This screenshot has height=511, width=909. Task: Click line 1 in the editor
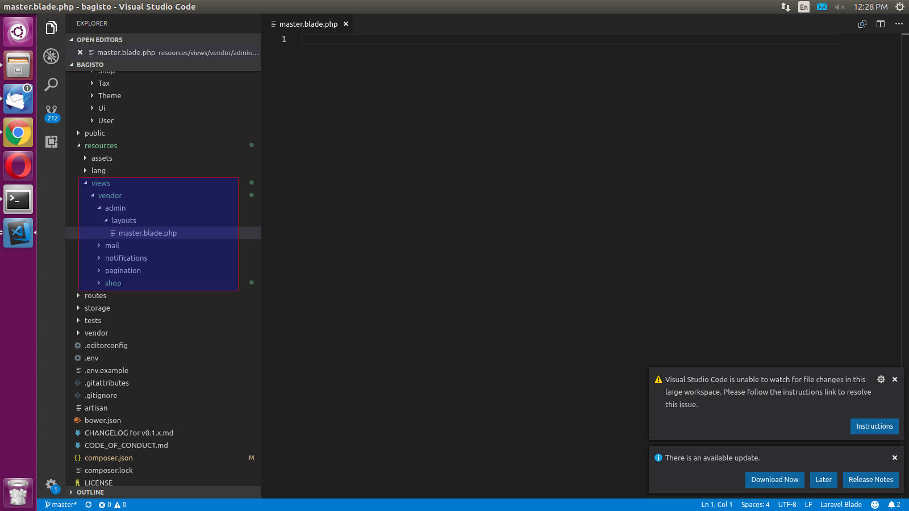(x=569, y=39)
